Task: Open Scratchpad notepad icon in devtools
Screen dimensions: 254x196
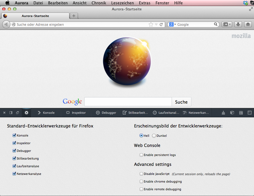Action: coord(241,113)
